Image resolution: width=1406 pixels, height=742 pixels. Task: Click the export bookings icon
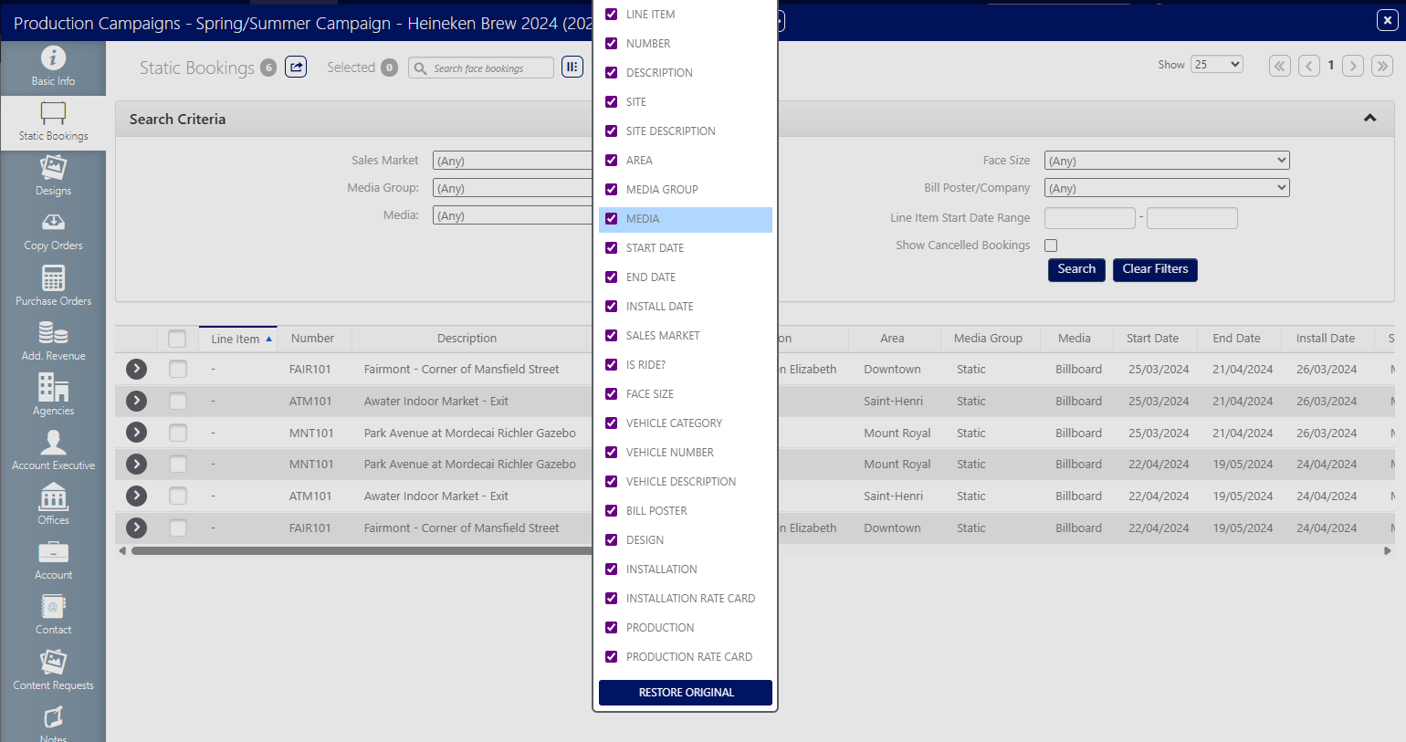pyautogui.click(x=296, y=67)
